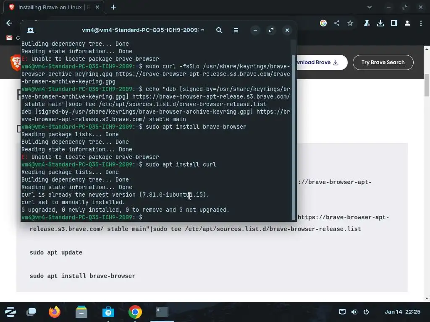Image resolution: width=430 pixels, height=322 pixels.
Task: Bookmark this page with the star icon
Action: point(350,23)
